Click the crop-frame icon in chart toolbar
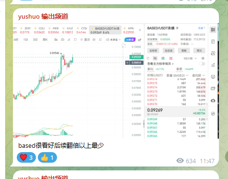The width and height of the screenshot is (228, 179). [75, 39]
